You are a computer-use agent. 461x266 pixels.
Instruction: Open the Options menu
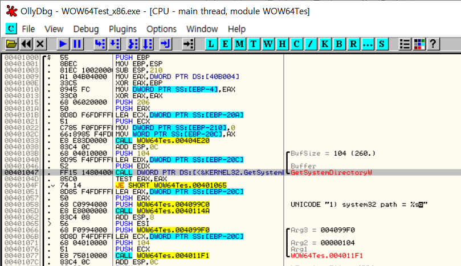click(161, 29)
